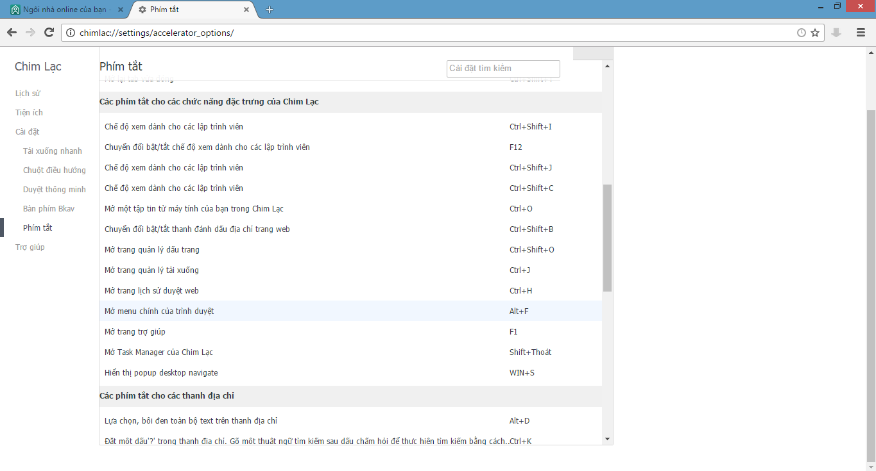Go to Duyệt thông minh settings
The width and height of the screenshot is (876, 471).
(55, 190)
